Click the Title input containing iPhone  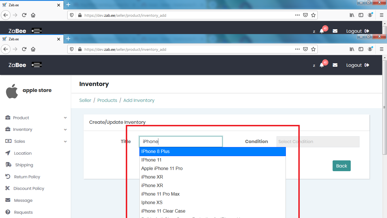coord(181,141)
